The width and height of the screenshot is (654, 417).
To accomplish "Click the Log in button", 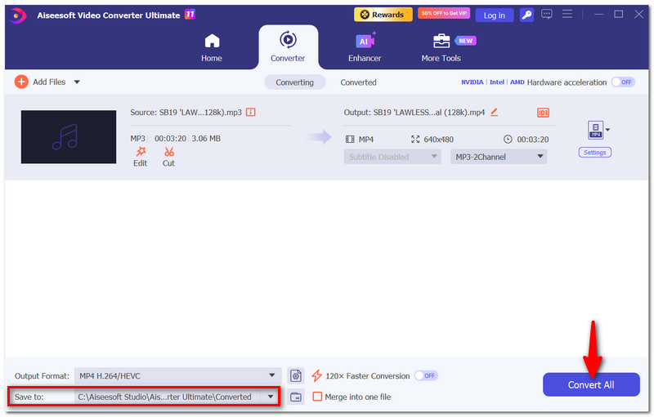I will 495,16.
